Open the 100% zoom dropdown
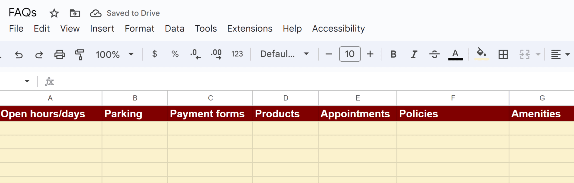Viewport: 574px width, 183px height. coord(115,54)
